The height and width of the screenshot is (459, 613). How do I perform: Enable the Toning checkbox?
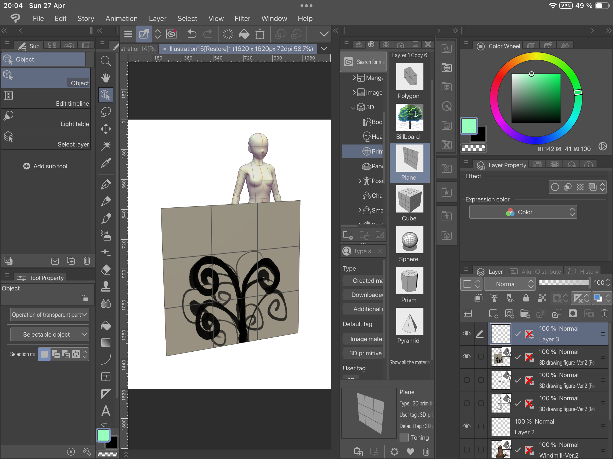[x=404, y=437]
